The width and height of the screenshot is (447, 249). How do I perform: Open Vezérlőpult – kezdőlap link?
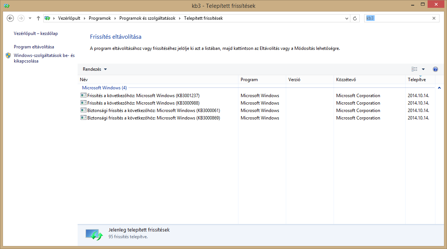click(36, 33)
